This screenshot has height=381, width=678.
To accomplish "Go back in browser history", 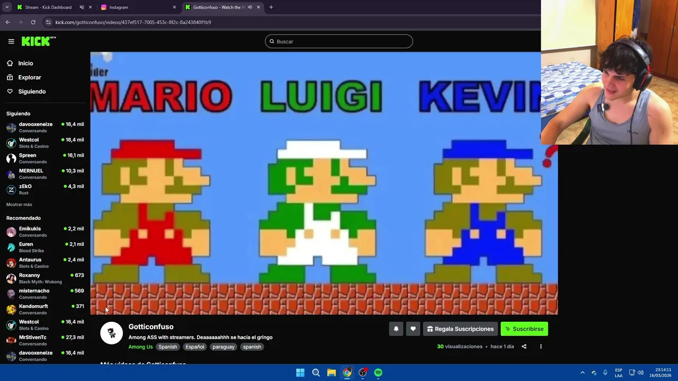I will [x=7, y=22].
